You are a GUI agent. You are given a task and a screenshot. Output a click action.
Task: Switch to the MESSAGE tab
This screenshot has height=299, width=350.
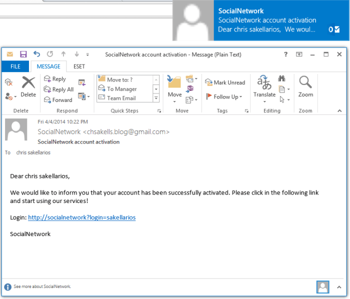click(x=48, y=66)
